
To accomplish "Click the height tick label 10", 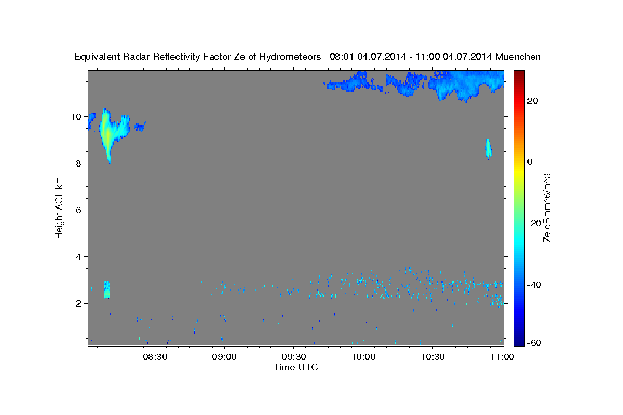I will 77,117.
